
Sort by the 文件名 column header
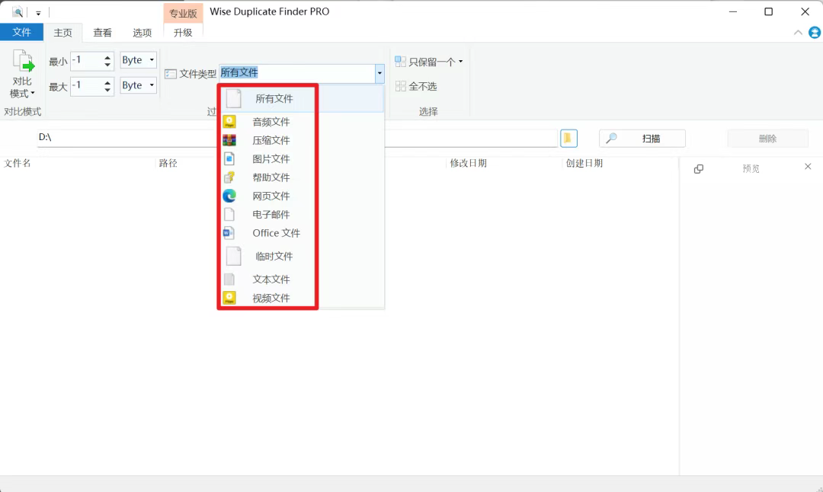point(18,163)
